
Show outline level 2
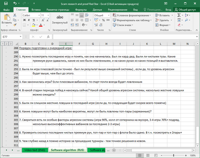pyautogui.click(x=7, y=44)
